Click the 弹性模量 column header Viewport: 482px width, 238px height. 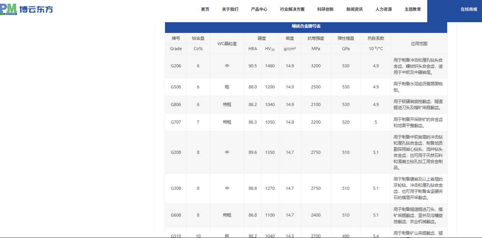pyautogui.click(x=346, y=38)
